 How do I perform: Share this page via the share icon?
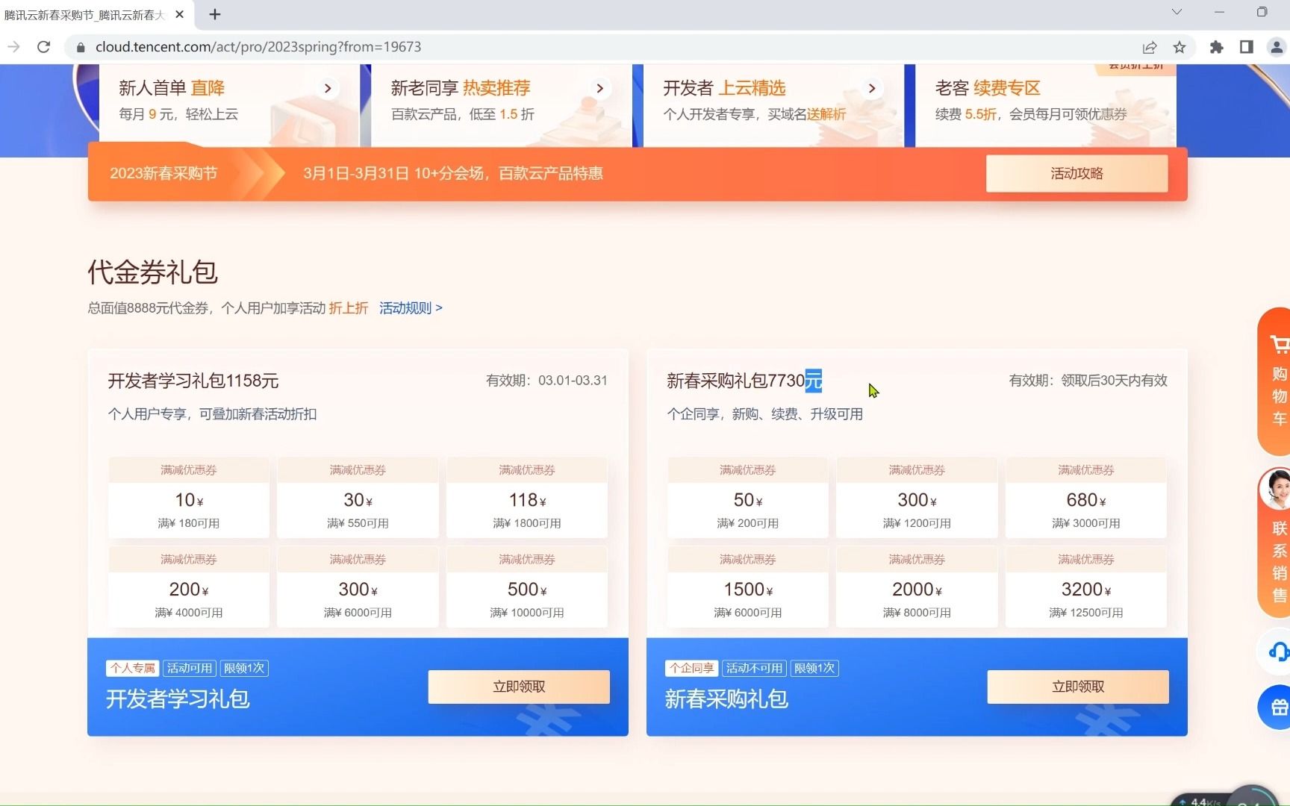point(1150,47)
